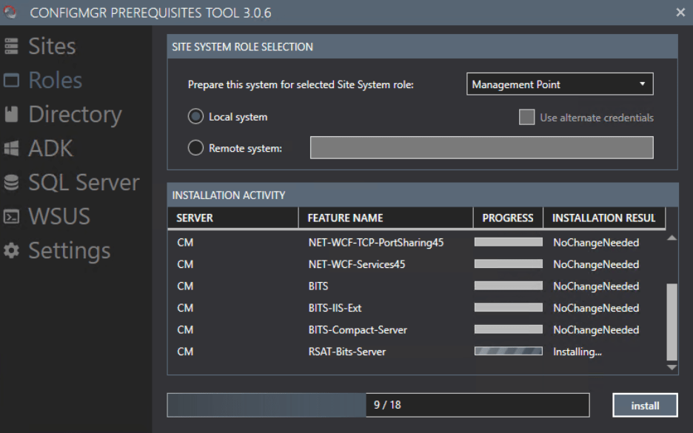Switch to the Roles section
This screenshot has height=433, width=693.
click(x=56, y=79)
